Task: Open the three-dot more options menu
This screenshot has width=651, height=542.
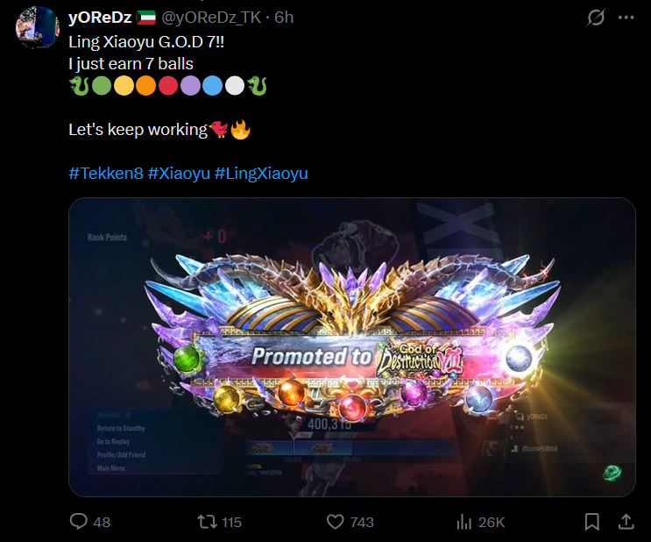Action: [626, 18]
